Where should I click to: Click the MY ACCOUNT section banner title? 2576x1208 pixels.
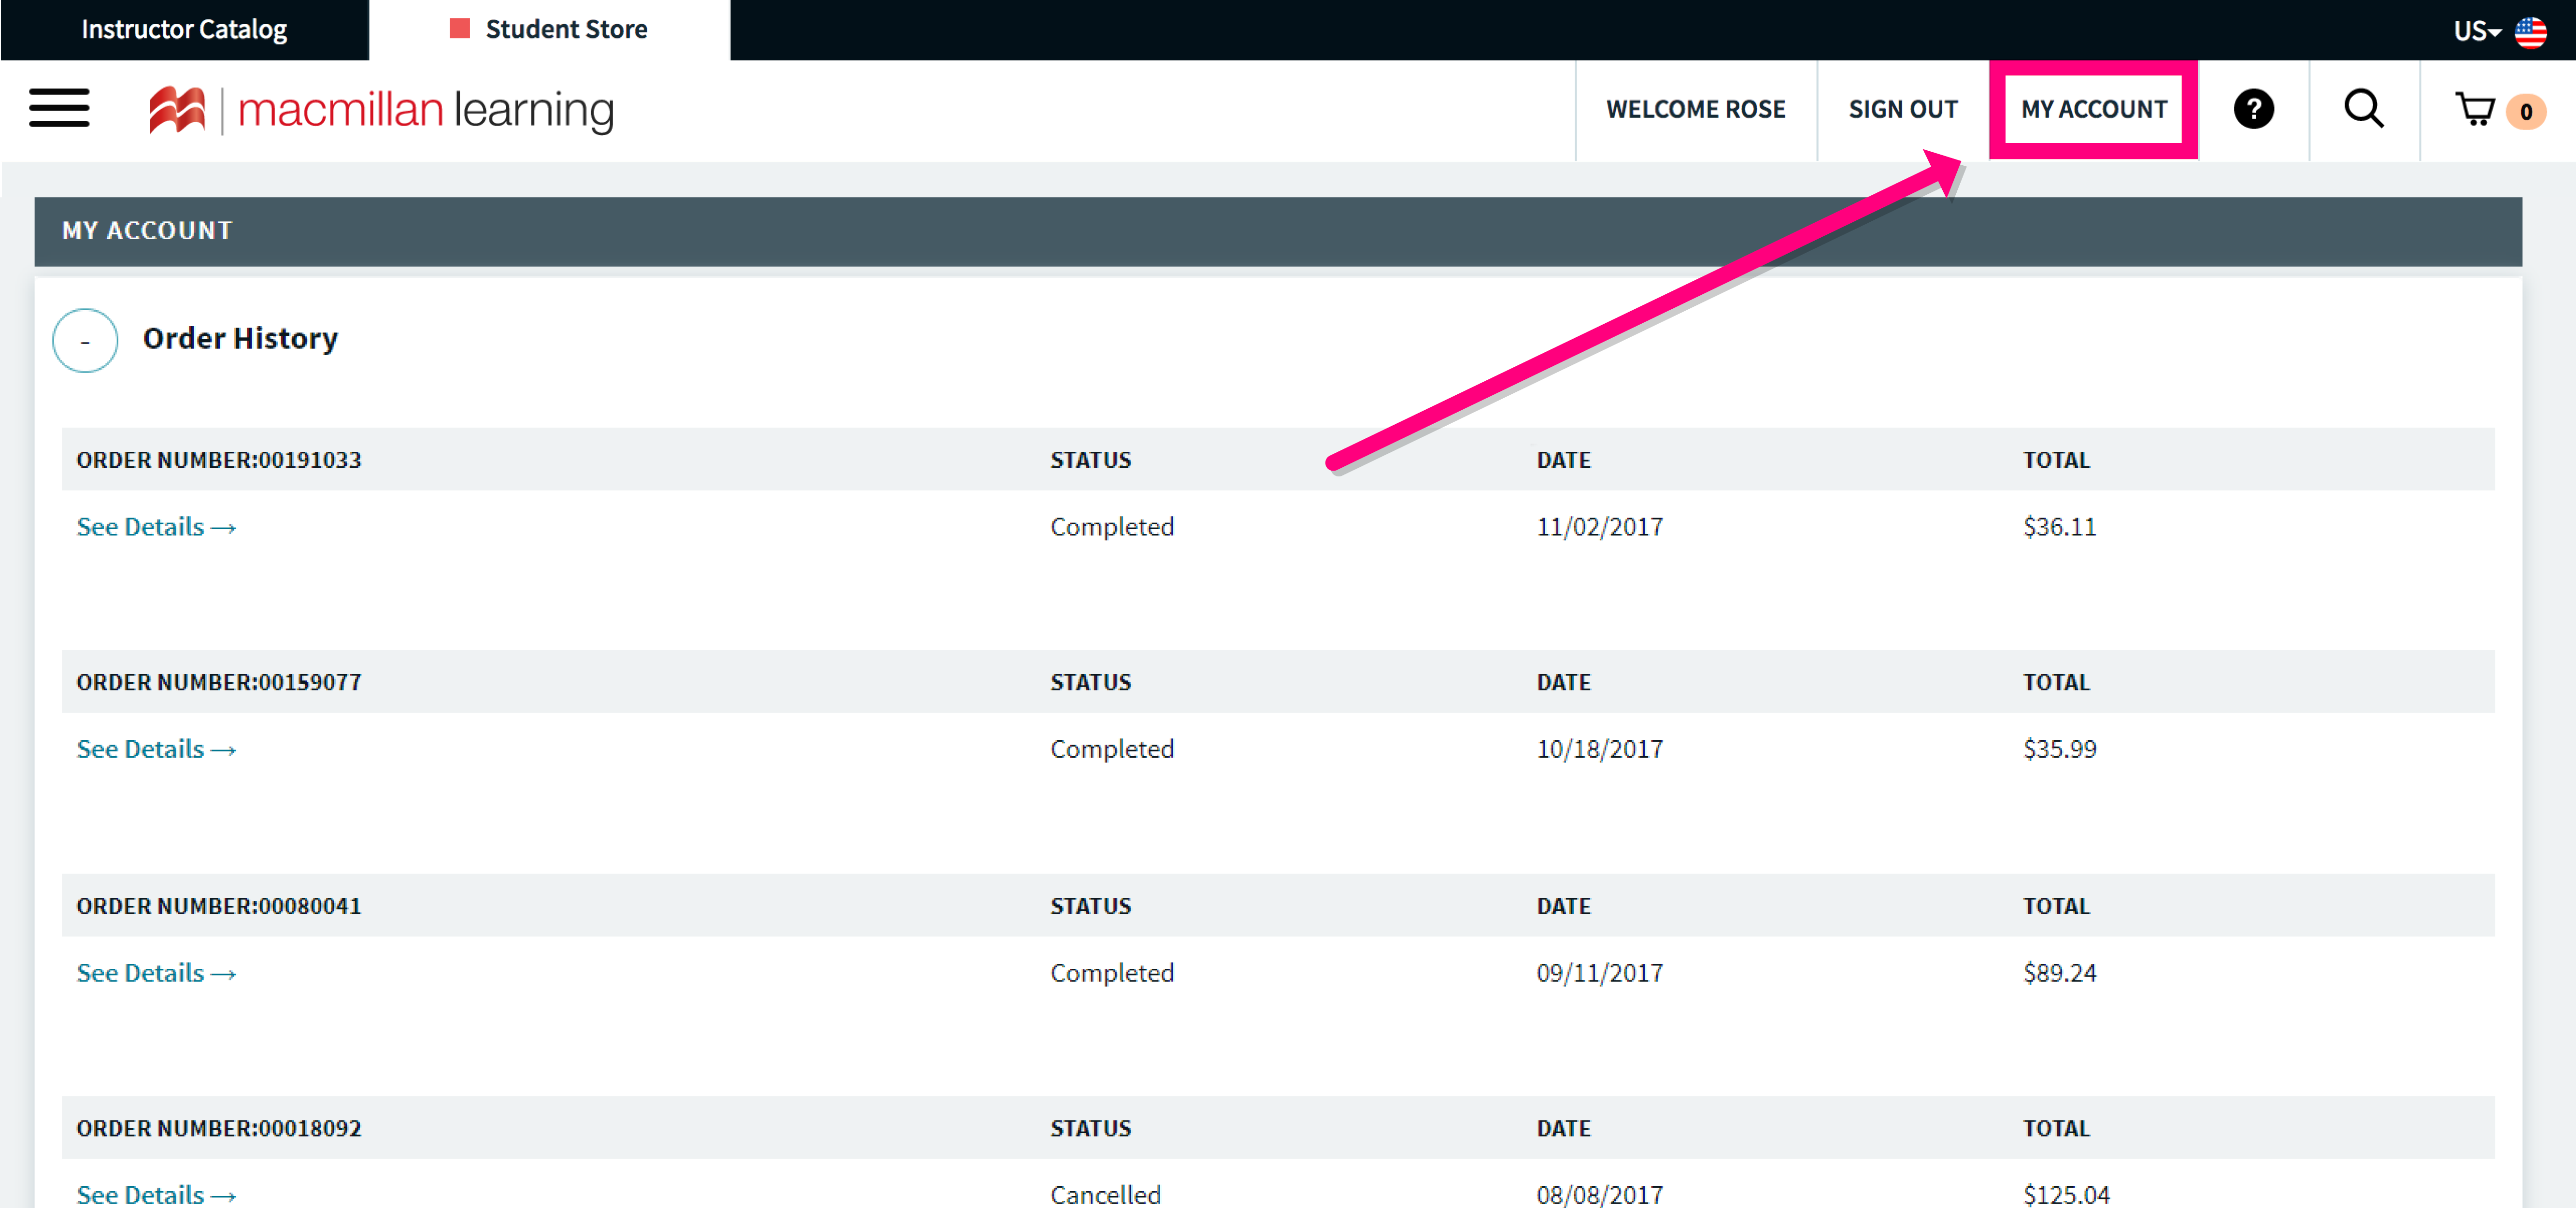tap(147, 230)
